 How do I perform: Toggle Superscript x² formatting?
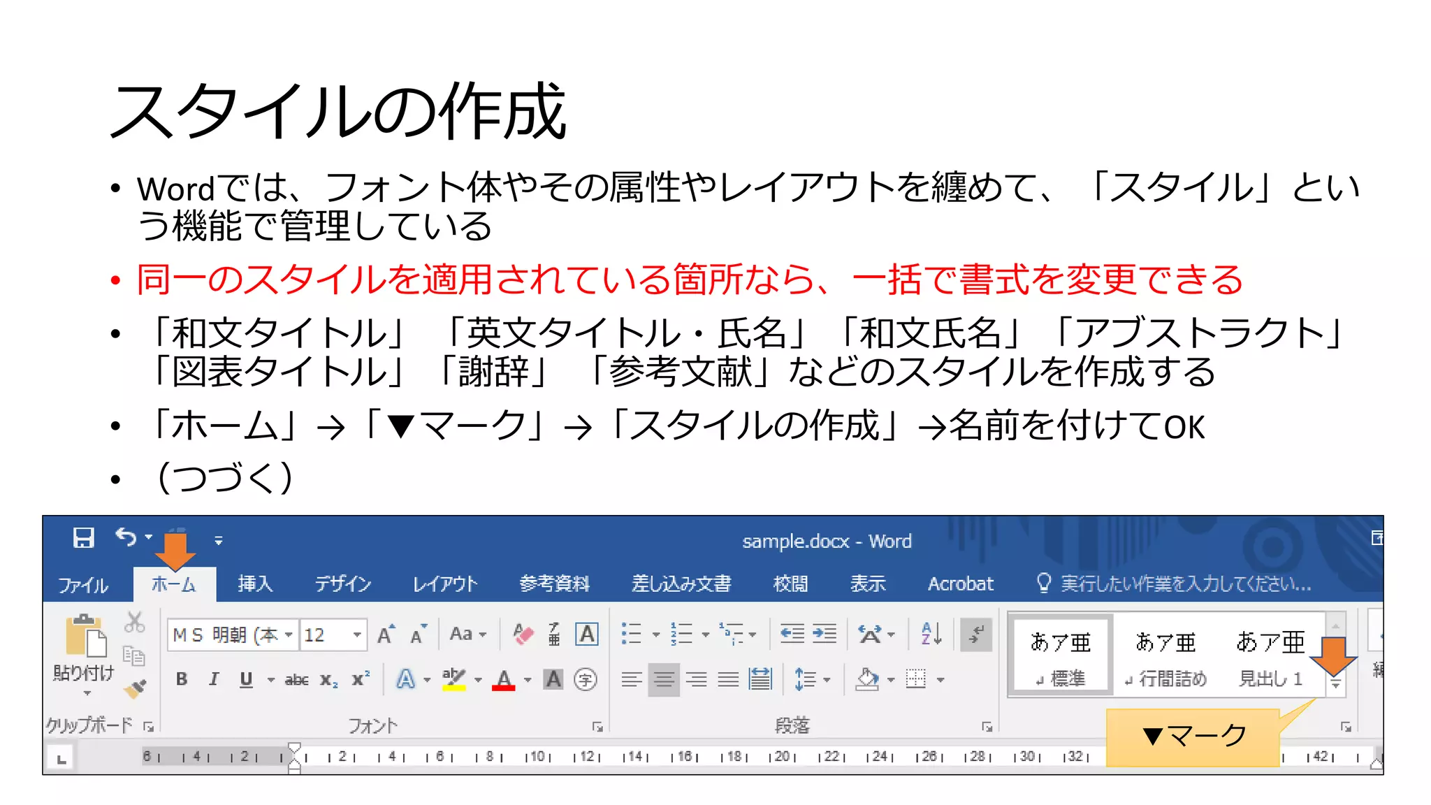361,679
